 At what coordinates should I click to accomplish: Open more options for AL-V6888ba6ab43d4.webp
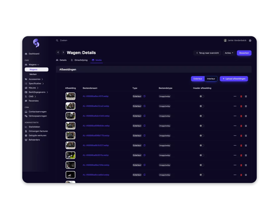click(235, 116)
